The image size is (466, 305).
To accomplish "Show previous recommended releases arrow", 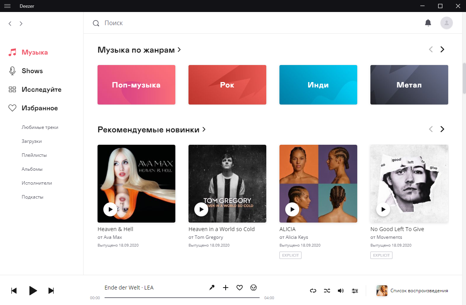I will click(x=431, y=129).
